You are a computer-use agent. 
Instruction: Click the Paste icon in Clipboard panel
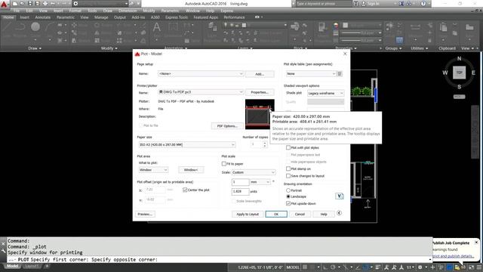pos(443,27)
